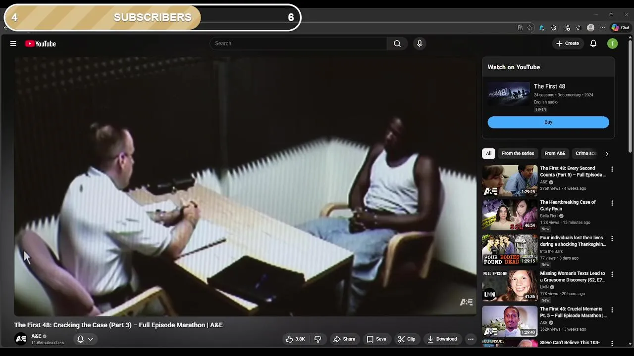The width and height of the screenshot is (634, 356).
Task: Toggle the subscription notification bell
Action: 80,339
